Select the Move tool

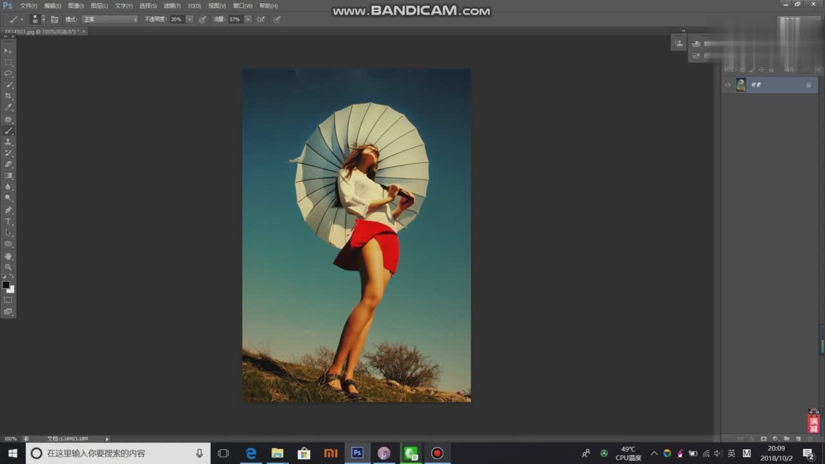(x=8, y=51)
